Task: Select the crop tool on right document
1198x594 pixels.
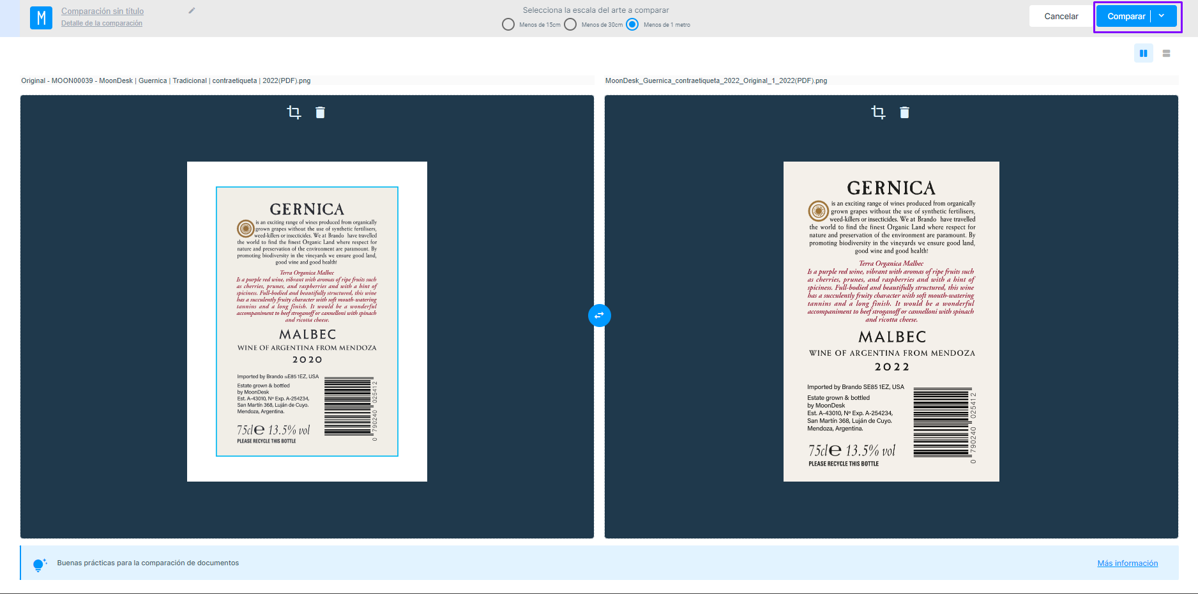Action: point(878,112)
